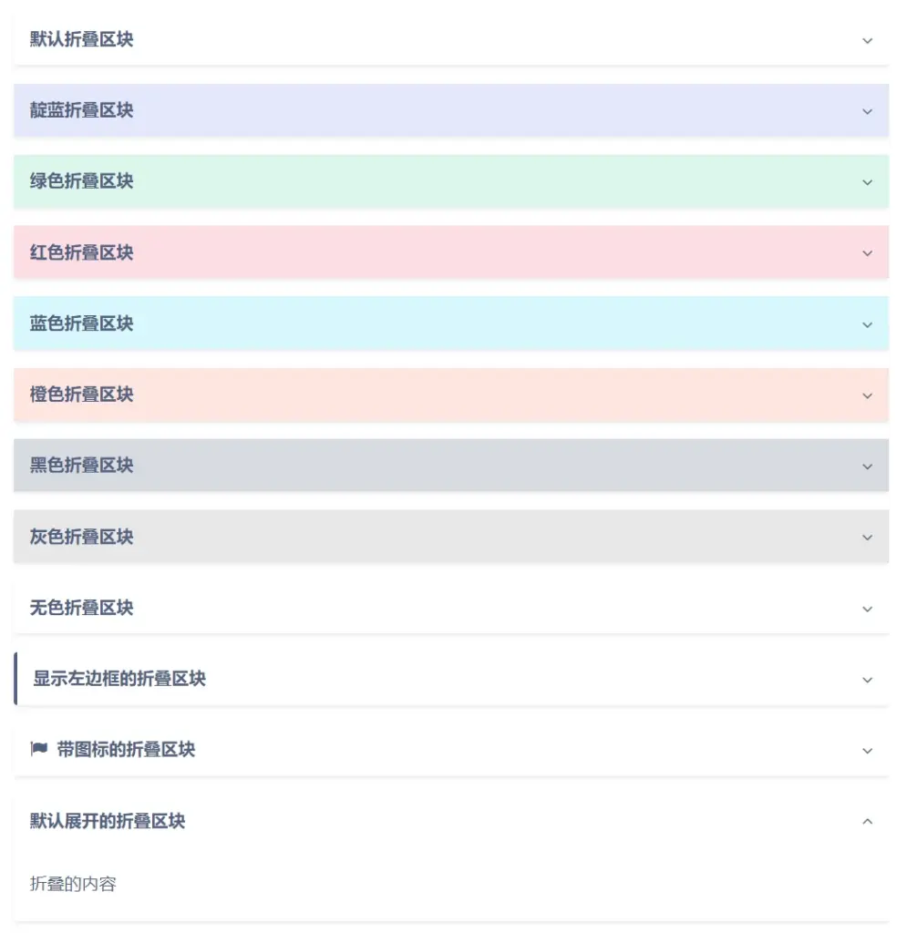Open the 显示左边框的折叠区块 chevron
This screenshot has height=933, width=907.
pos(867,680)
